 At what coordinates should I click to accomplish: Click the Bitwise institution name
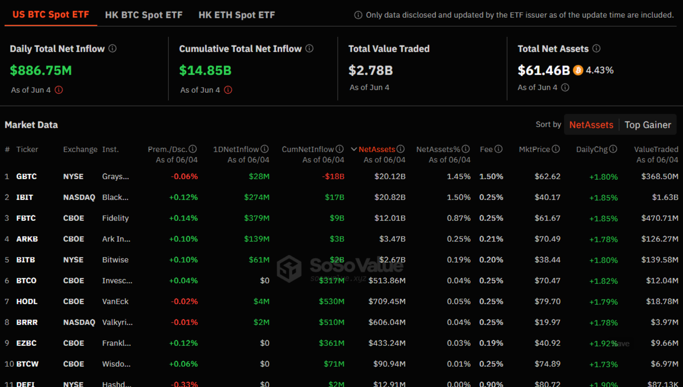coord(115,260)
